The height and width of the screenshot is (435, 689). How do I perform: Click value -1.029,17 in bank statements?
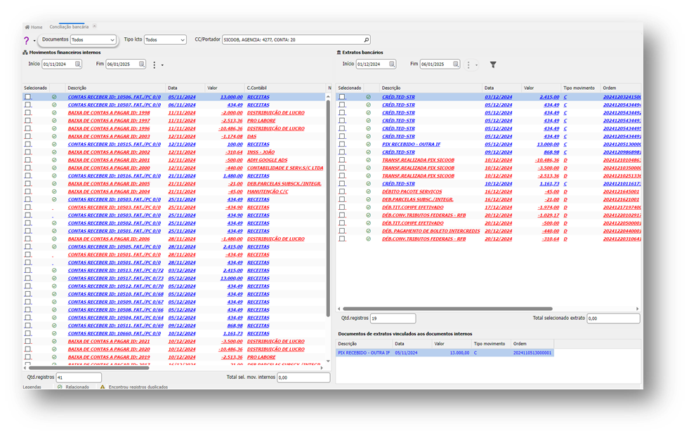pos(549,215)
